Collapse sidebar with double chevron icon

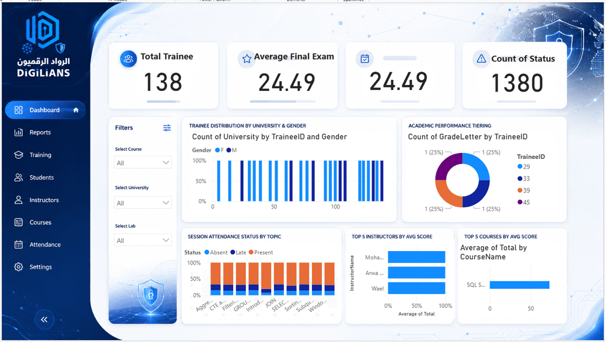click(x=44, y=319)
